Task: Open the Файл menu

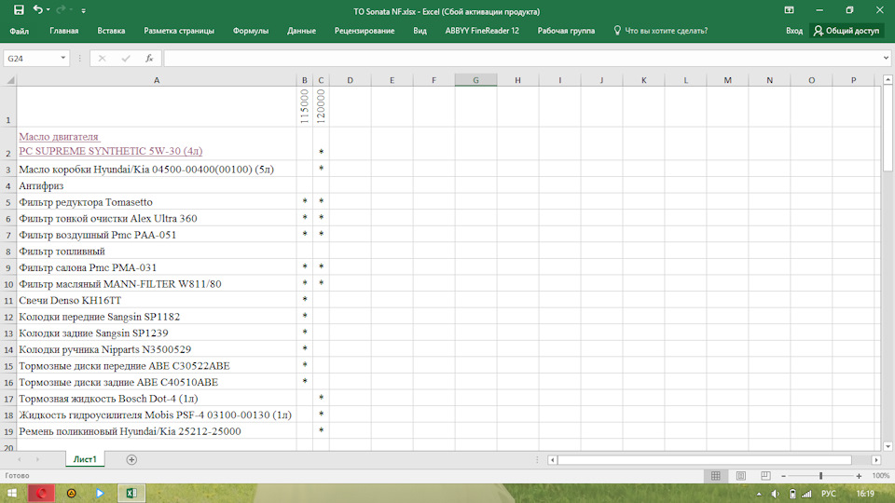Action: pyautogui.click(x=19, y=31)
